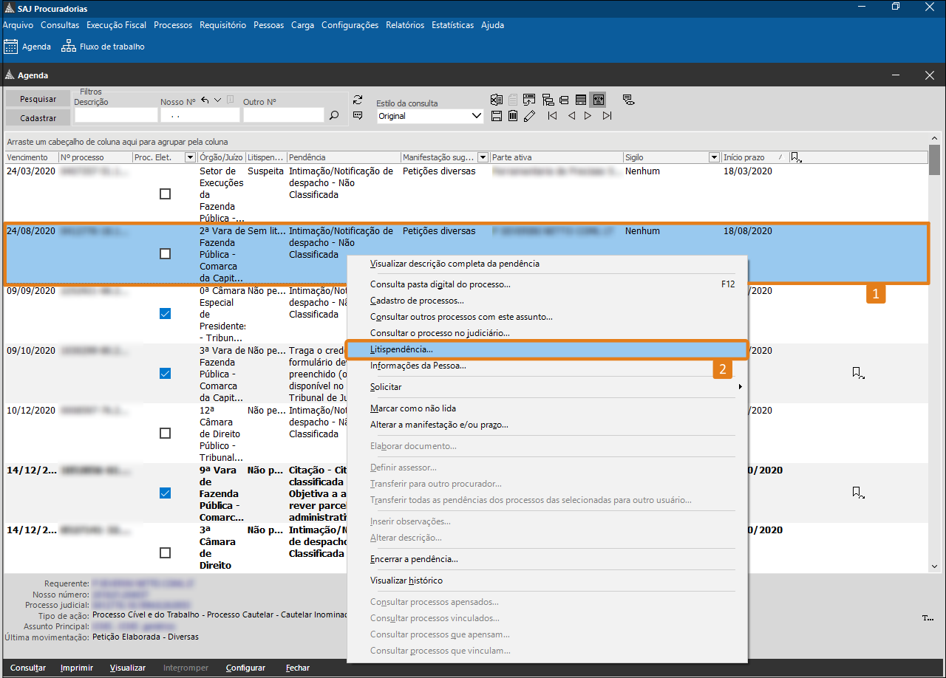Select Consulta pasta digital do processo...
Image resolution: width=946 pixels, height=678 pixels.
tap(440, 284)
